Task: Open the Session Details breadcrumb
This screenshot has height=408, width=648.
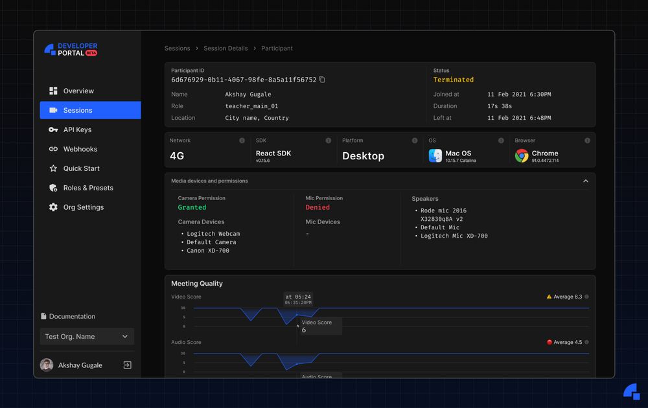Action: 224,48
